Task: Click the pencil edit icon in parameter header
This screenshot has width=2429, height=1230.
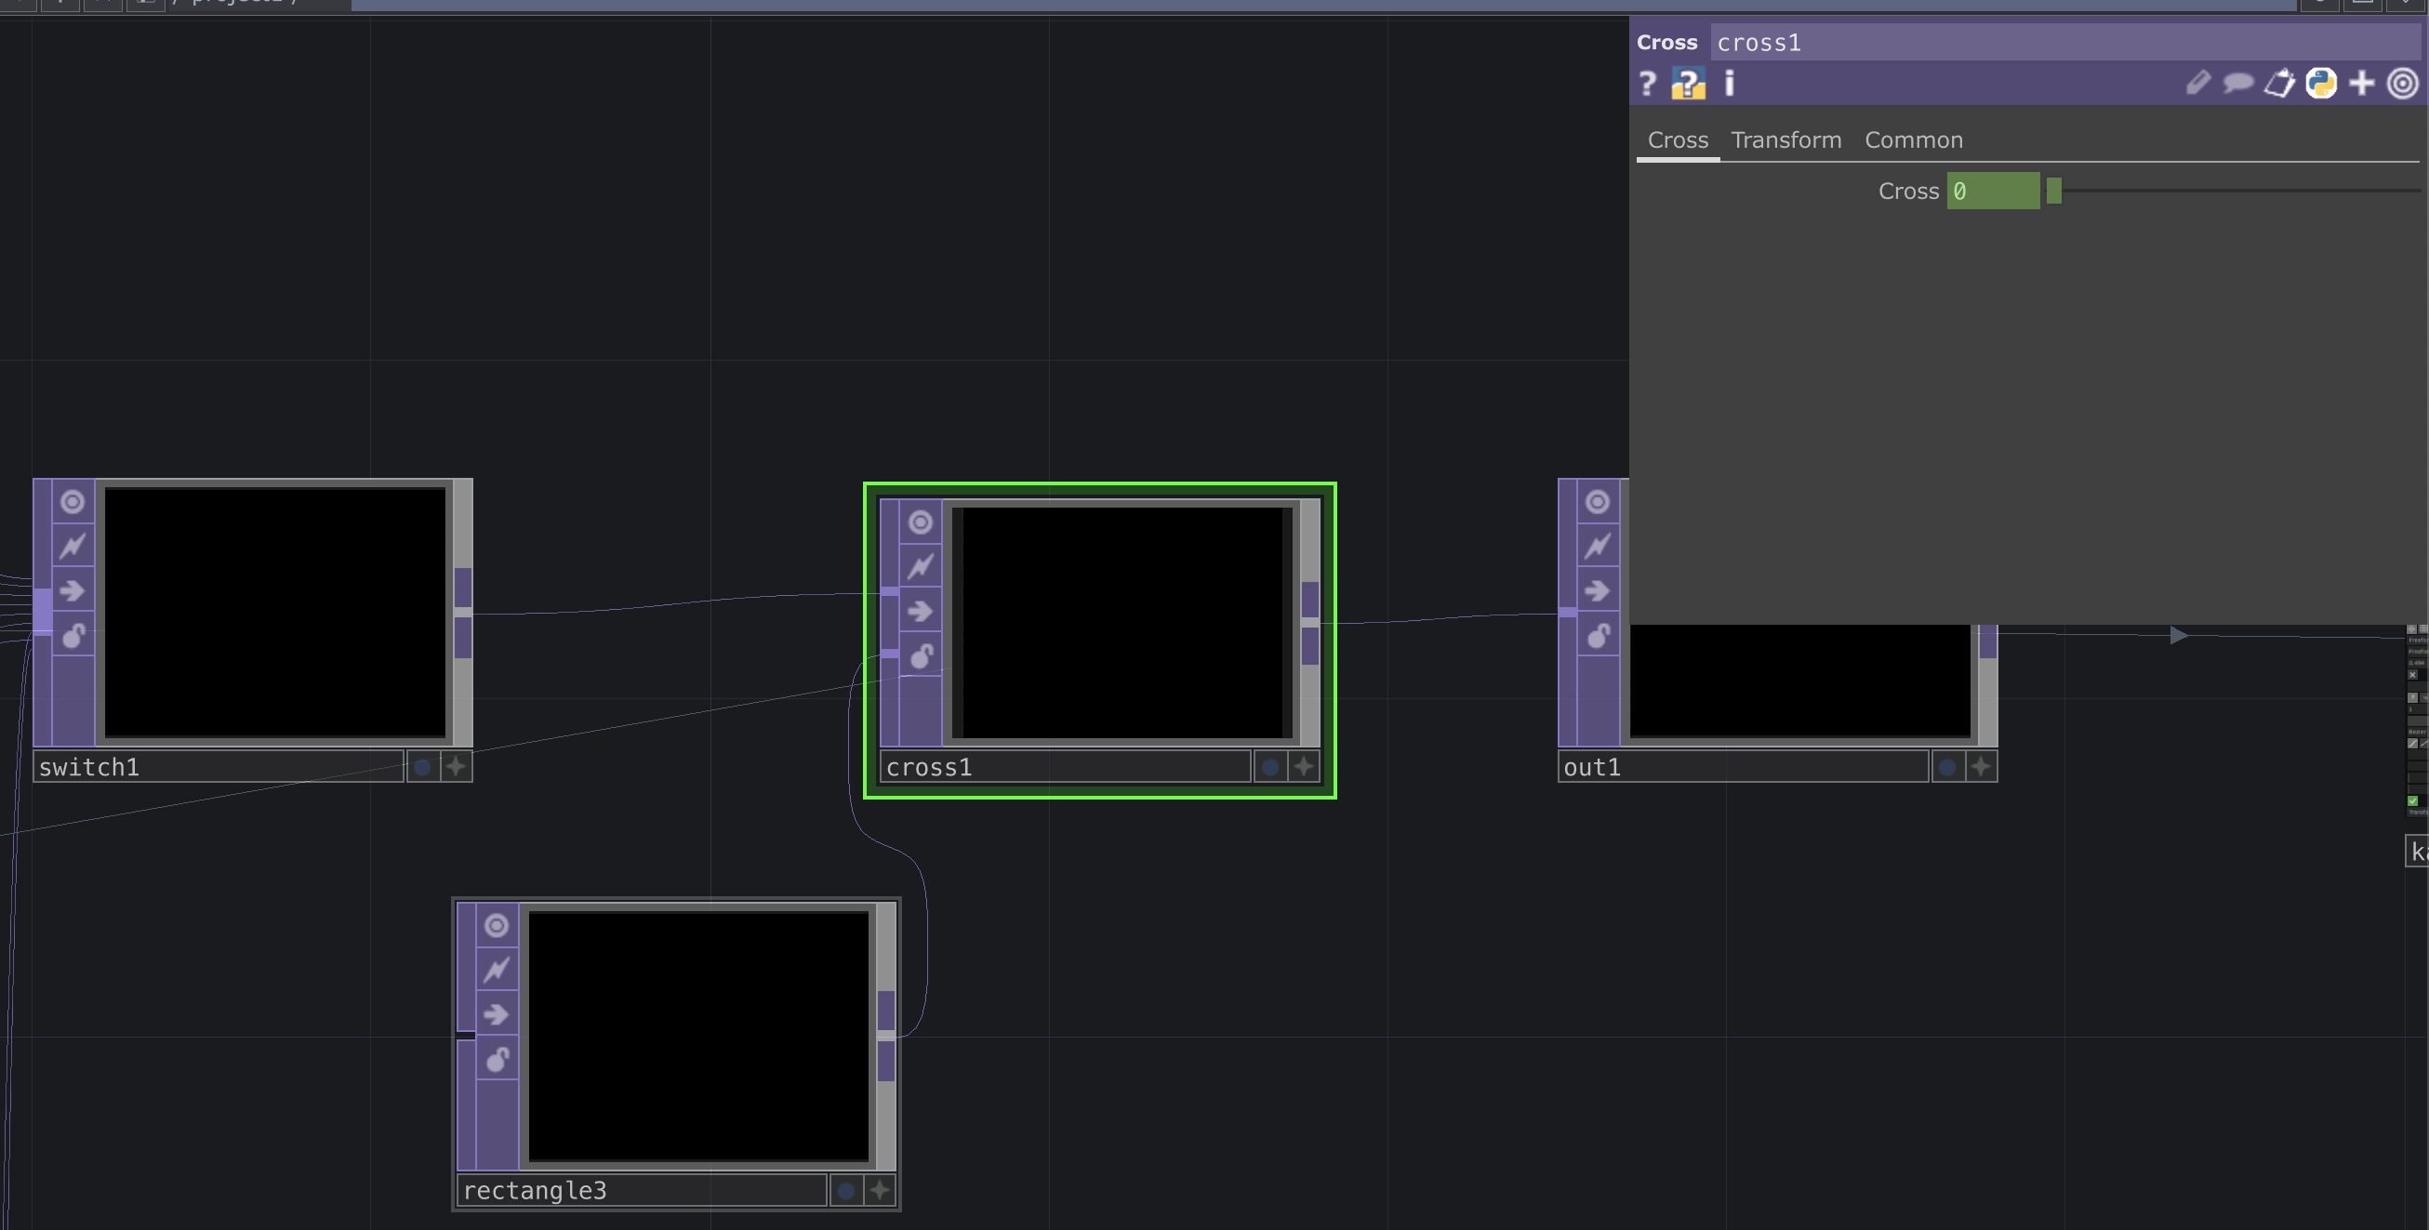Action: pos(2197,84)
